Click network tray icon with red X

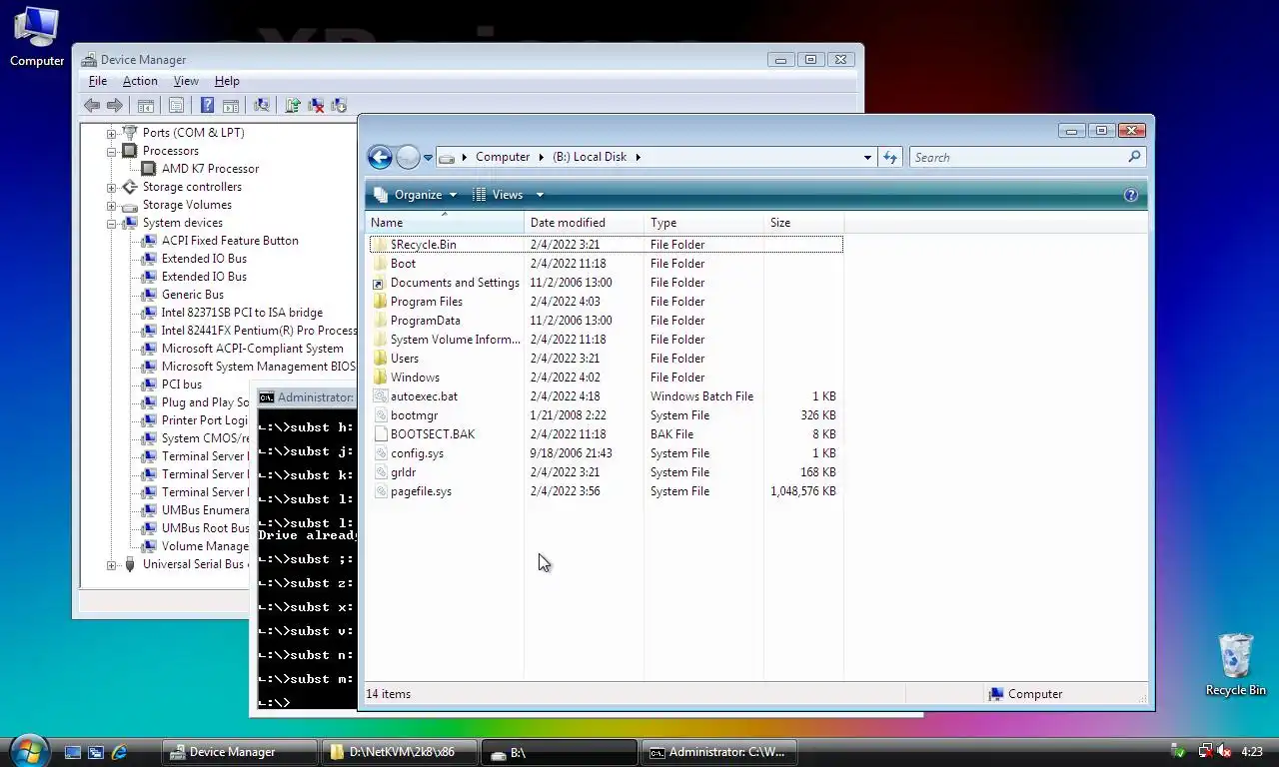1204,751
